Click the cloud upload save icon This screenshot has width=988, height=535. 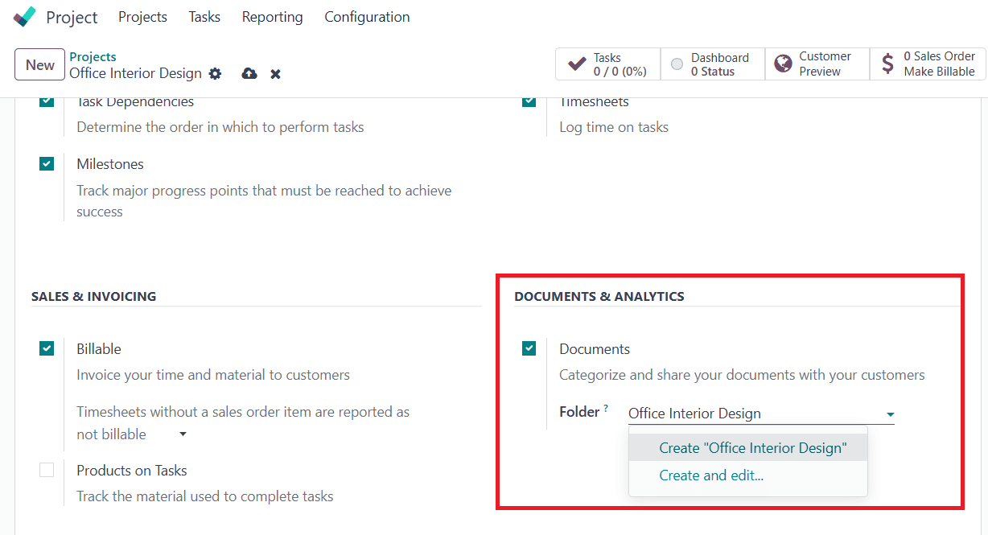(249, 73)
